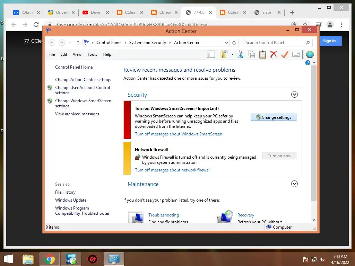Open File History link
Screen dimensions: 355x266
[x=65, y=192]
